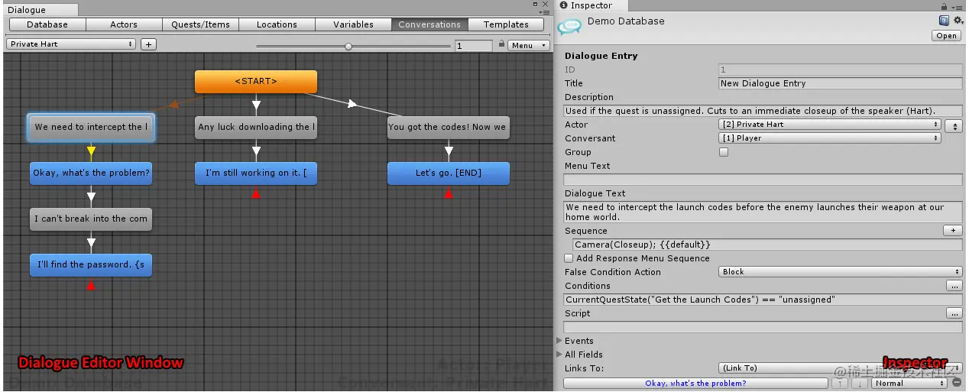Image resolution: width=969 pixels, height=392 pixels.
Task: Click the Open button for Demo Database
Action: (x=946, y=35)
